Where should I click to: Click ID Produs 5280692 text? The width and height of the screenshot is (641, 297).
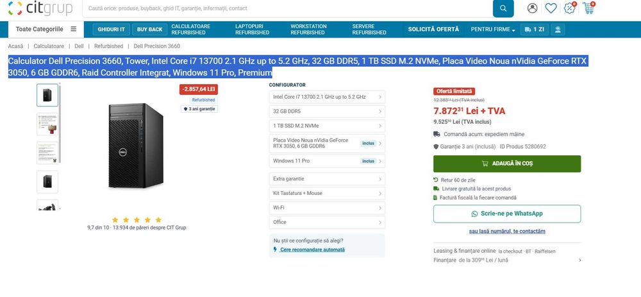click(523, 146)
